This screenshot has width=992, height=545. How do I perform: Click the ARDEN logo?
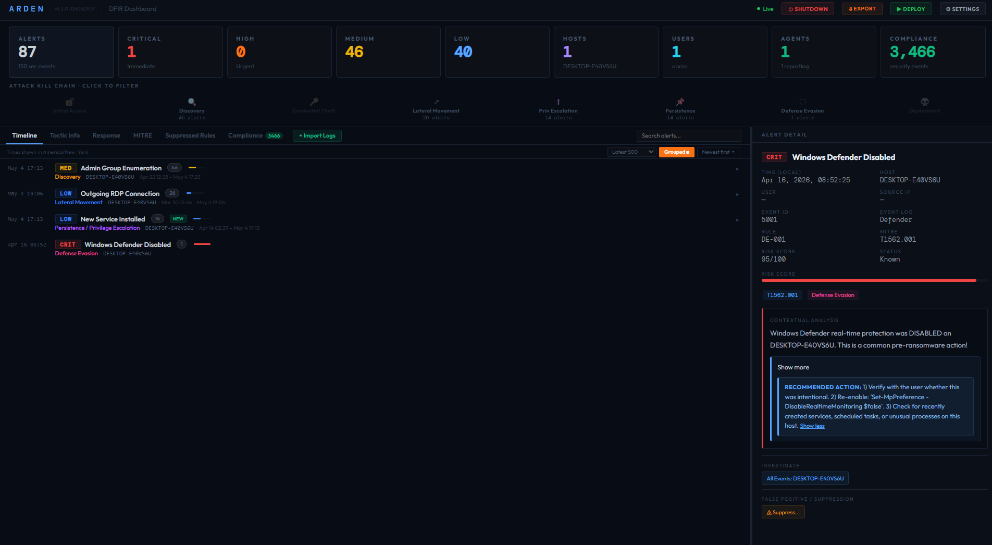click(27, 9)
